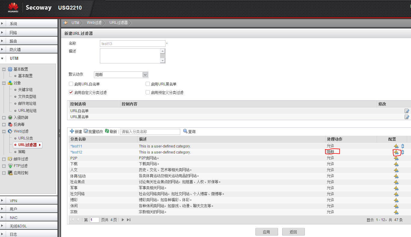The width and height of the screenshot is (411, 237).
Task: Click the page number input box
Action: [x=94, y=220]
